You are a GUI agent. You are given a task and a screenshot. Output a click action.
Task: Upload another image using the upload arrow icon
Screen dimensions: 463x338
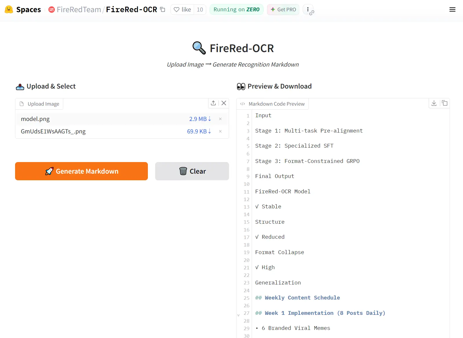click(213, 103)
